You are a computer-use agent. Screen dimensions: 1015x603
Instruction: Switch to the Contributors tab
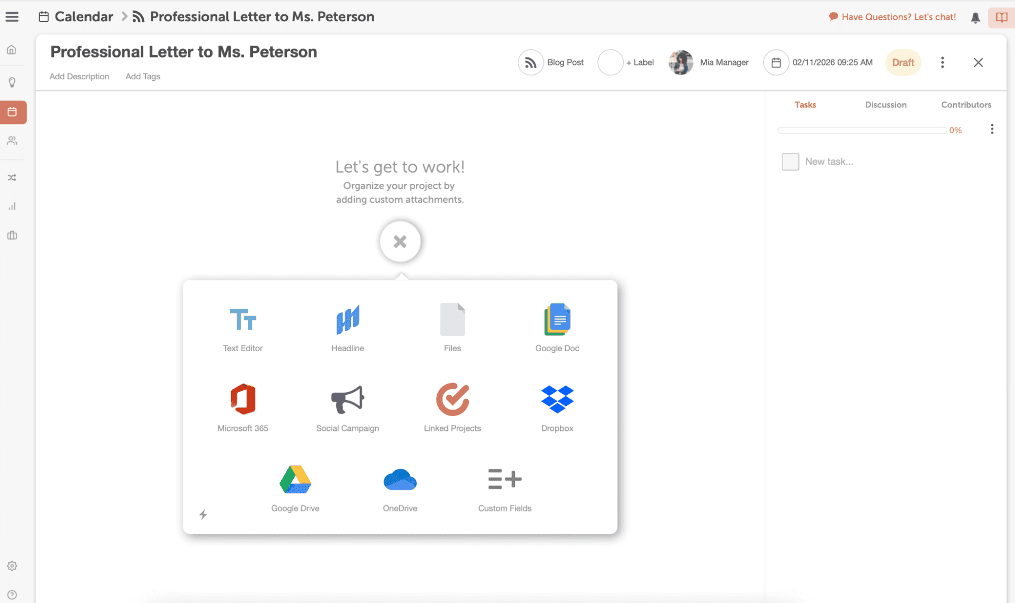(966, 105)
